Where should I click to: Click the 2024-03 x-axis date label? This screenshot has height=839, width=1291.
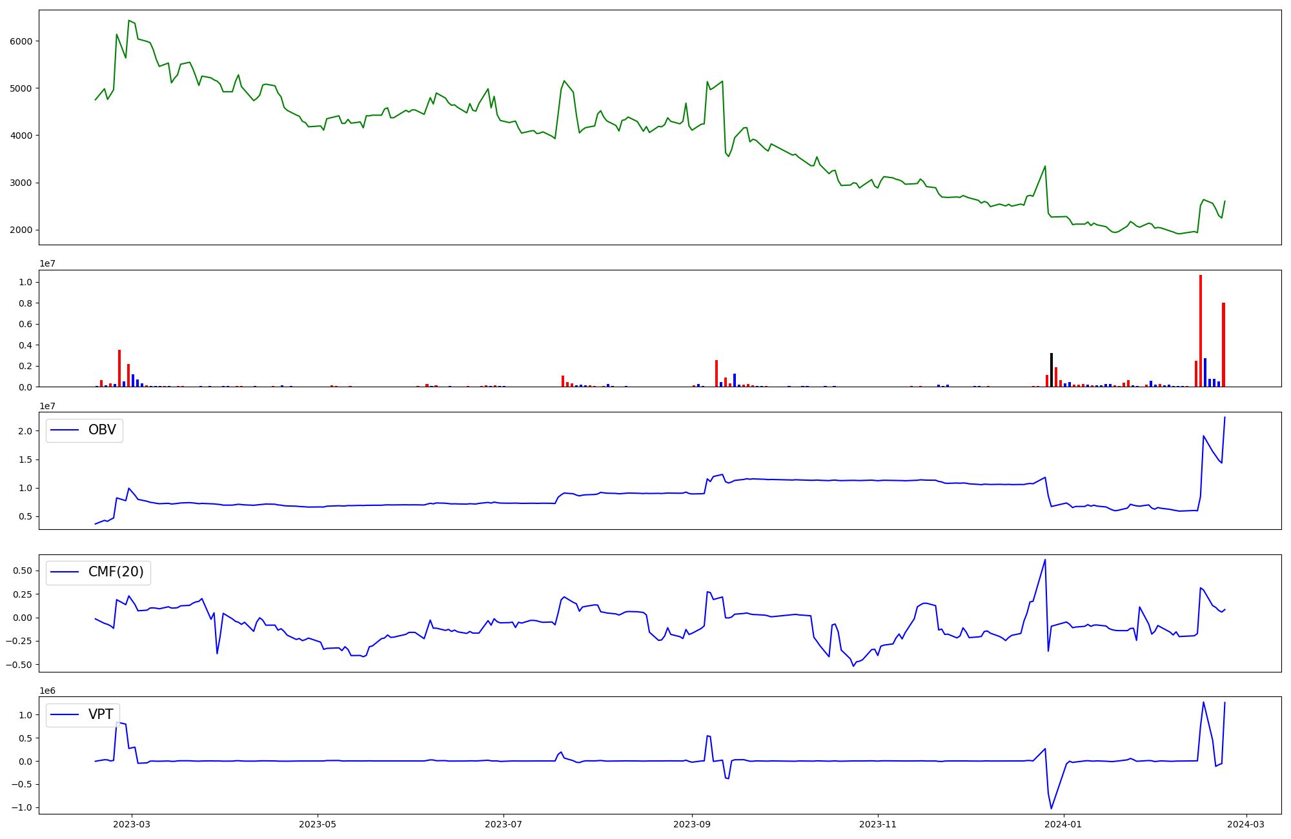[1246, 824]
